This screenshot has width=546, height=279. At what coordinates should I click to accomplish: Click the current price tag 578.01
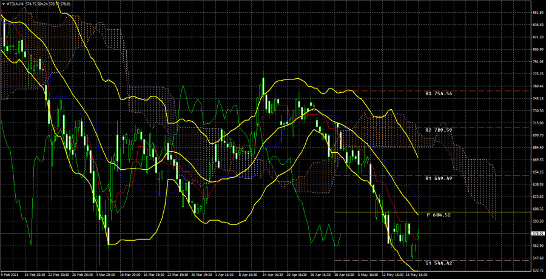coord(538,234)
